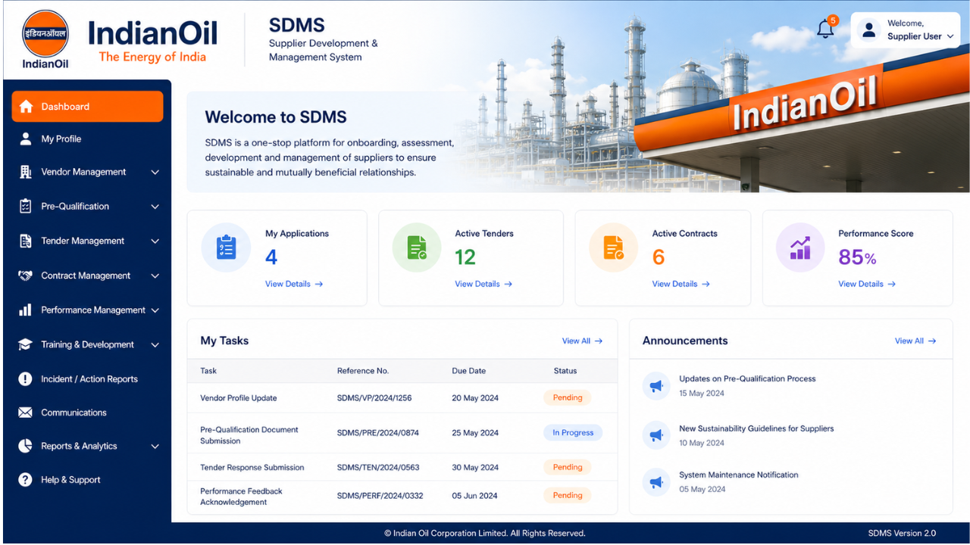Screen dimensions: 970x545
Task: Click megaphone icon beside System Maintenance Notification
Action: 656,481
